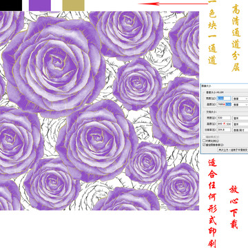Screen dimensions: 248x248
Task: Open the document width unit dropdown
Action: tap(240, 118)
